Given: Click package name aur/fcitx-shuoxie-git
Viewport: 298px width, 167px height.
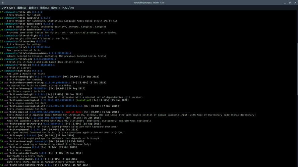Looking at the screenshot, I should pyautogui.click(x=19, y=141).
